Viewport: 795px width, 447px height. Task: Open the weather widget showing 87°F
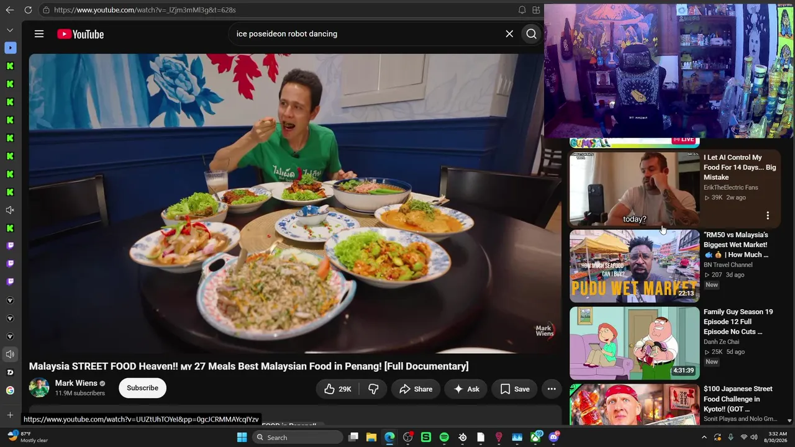pos(27,437)
